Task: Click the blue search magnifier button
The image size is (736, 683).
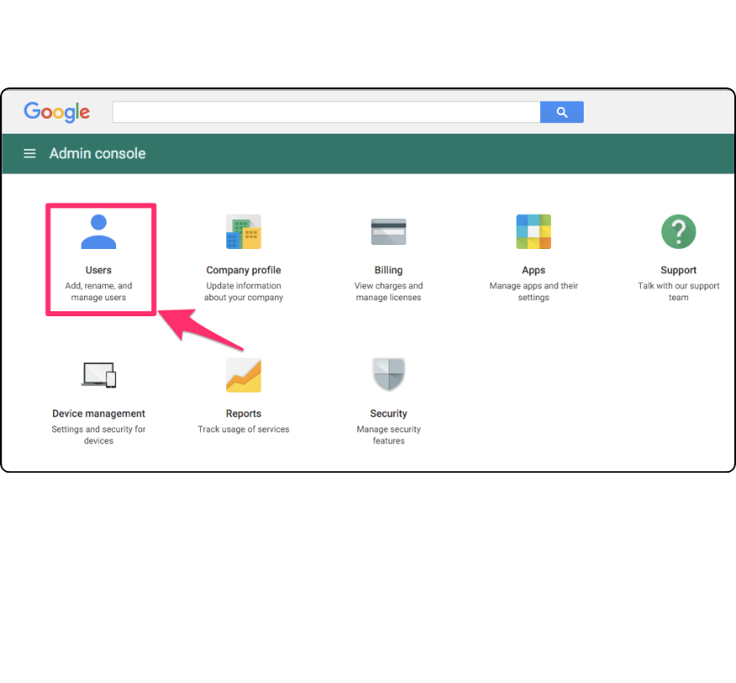Action: pos(562,112)
